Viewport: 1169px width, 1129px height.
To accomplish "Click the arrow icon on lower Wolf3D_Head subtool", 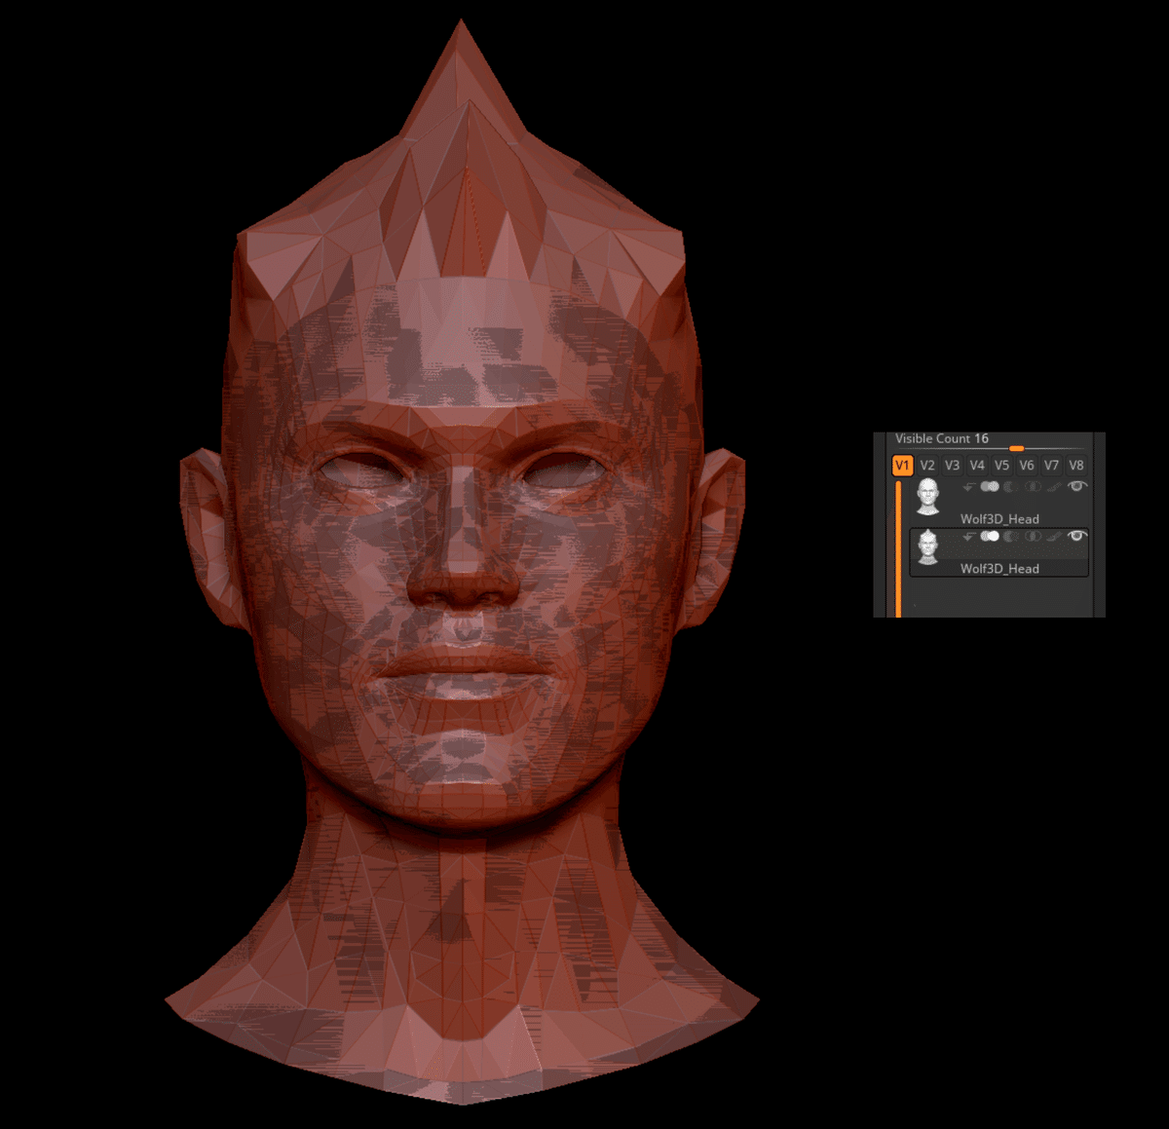I will 969,537.
